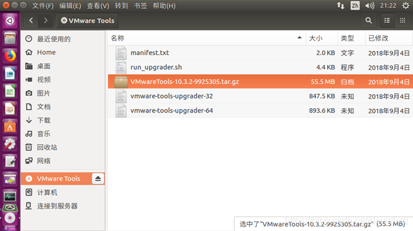Switch to list view
This screenshot has height=231, width=413.
[387, 21]
